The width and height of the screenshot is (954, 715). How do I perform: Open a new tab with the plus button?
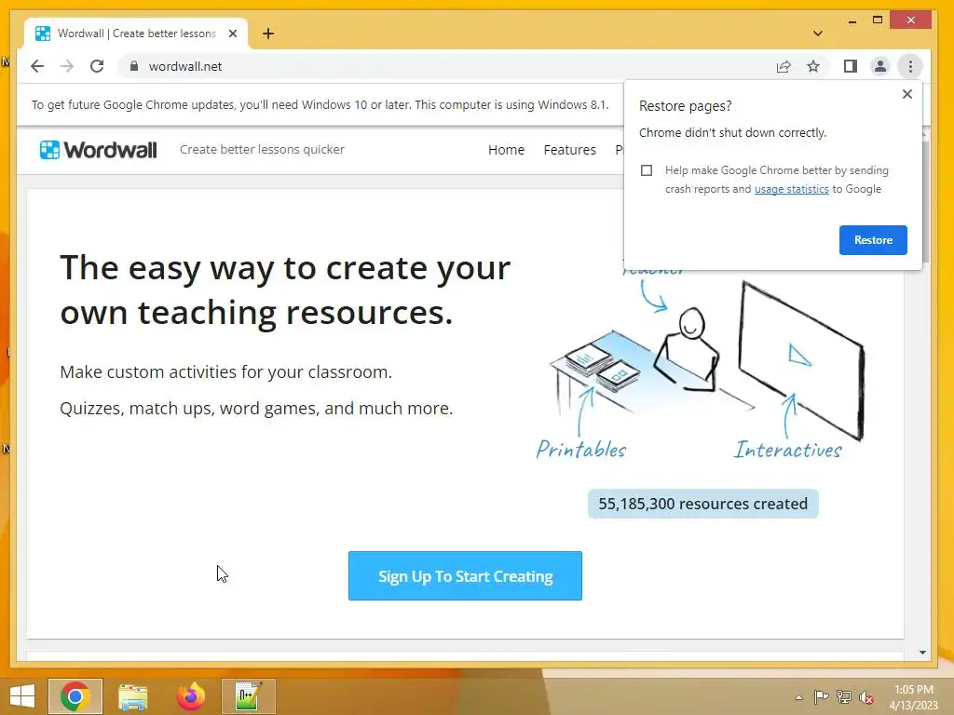[268, 34]
